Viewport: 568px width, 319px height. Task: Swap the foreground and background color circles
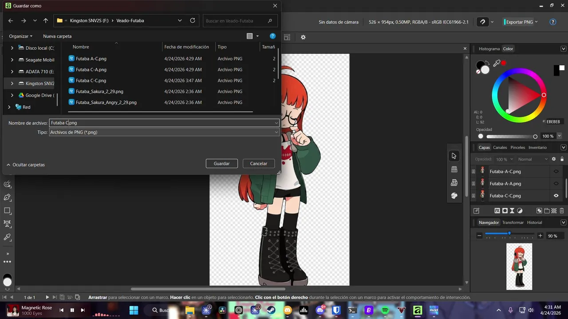[x=487, y=62]
